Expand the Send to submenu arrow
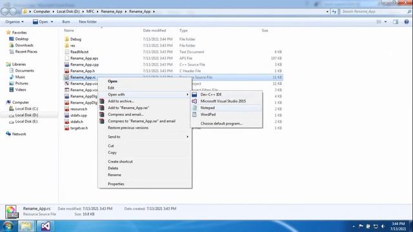Screen dimensions: 413x232 [x=188, y=137]
